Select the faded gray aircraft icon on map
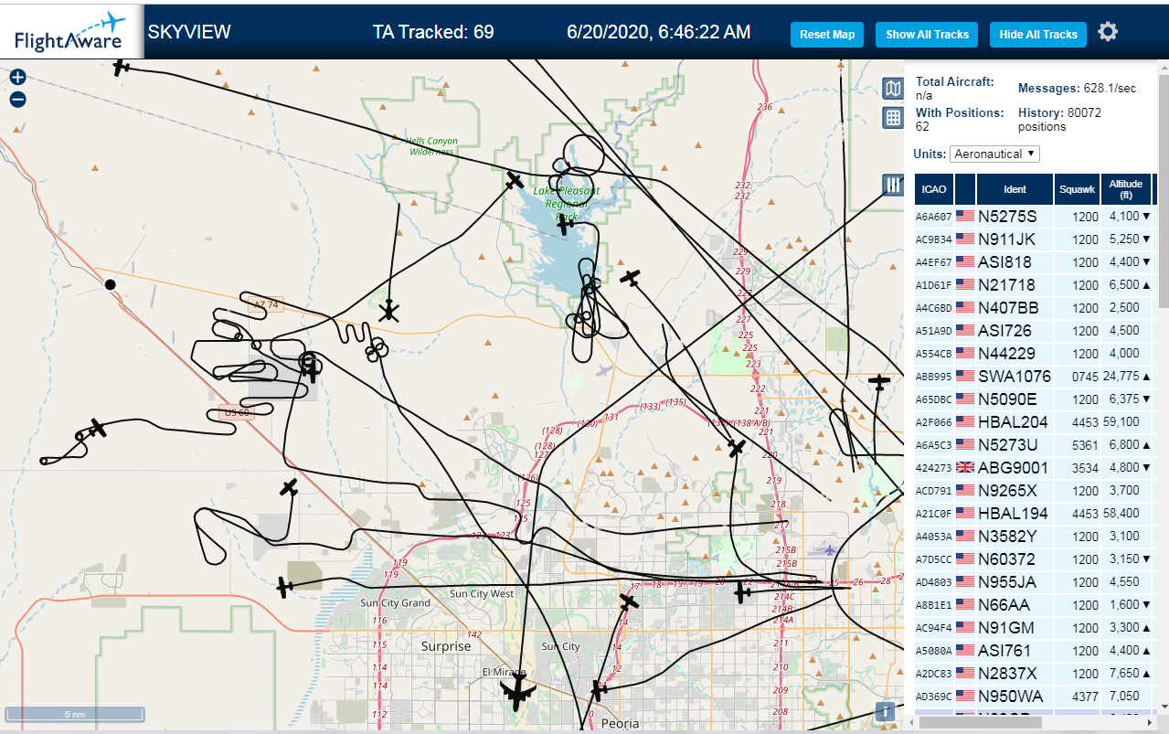 [x=602, y=370]
